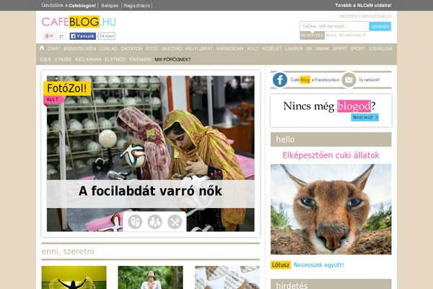Open the DIKTÁTOR category
The image size is (433, 289).
coord(131,48)
